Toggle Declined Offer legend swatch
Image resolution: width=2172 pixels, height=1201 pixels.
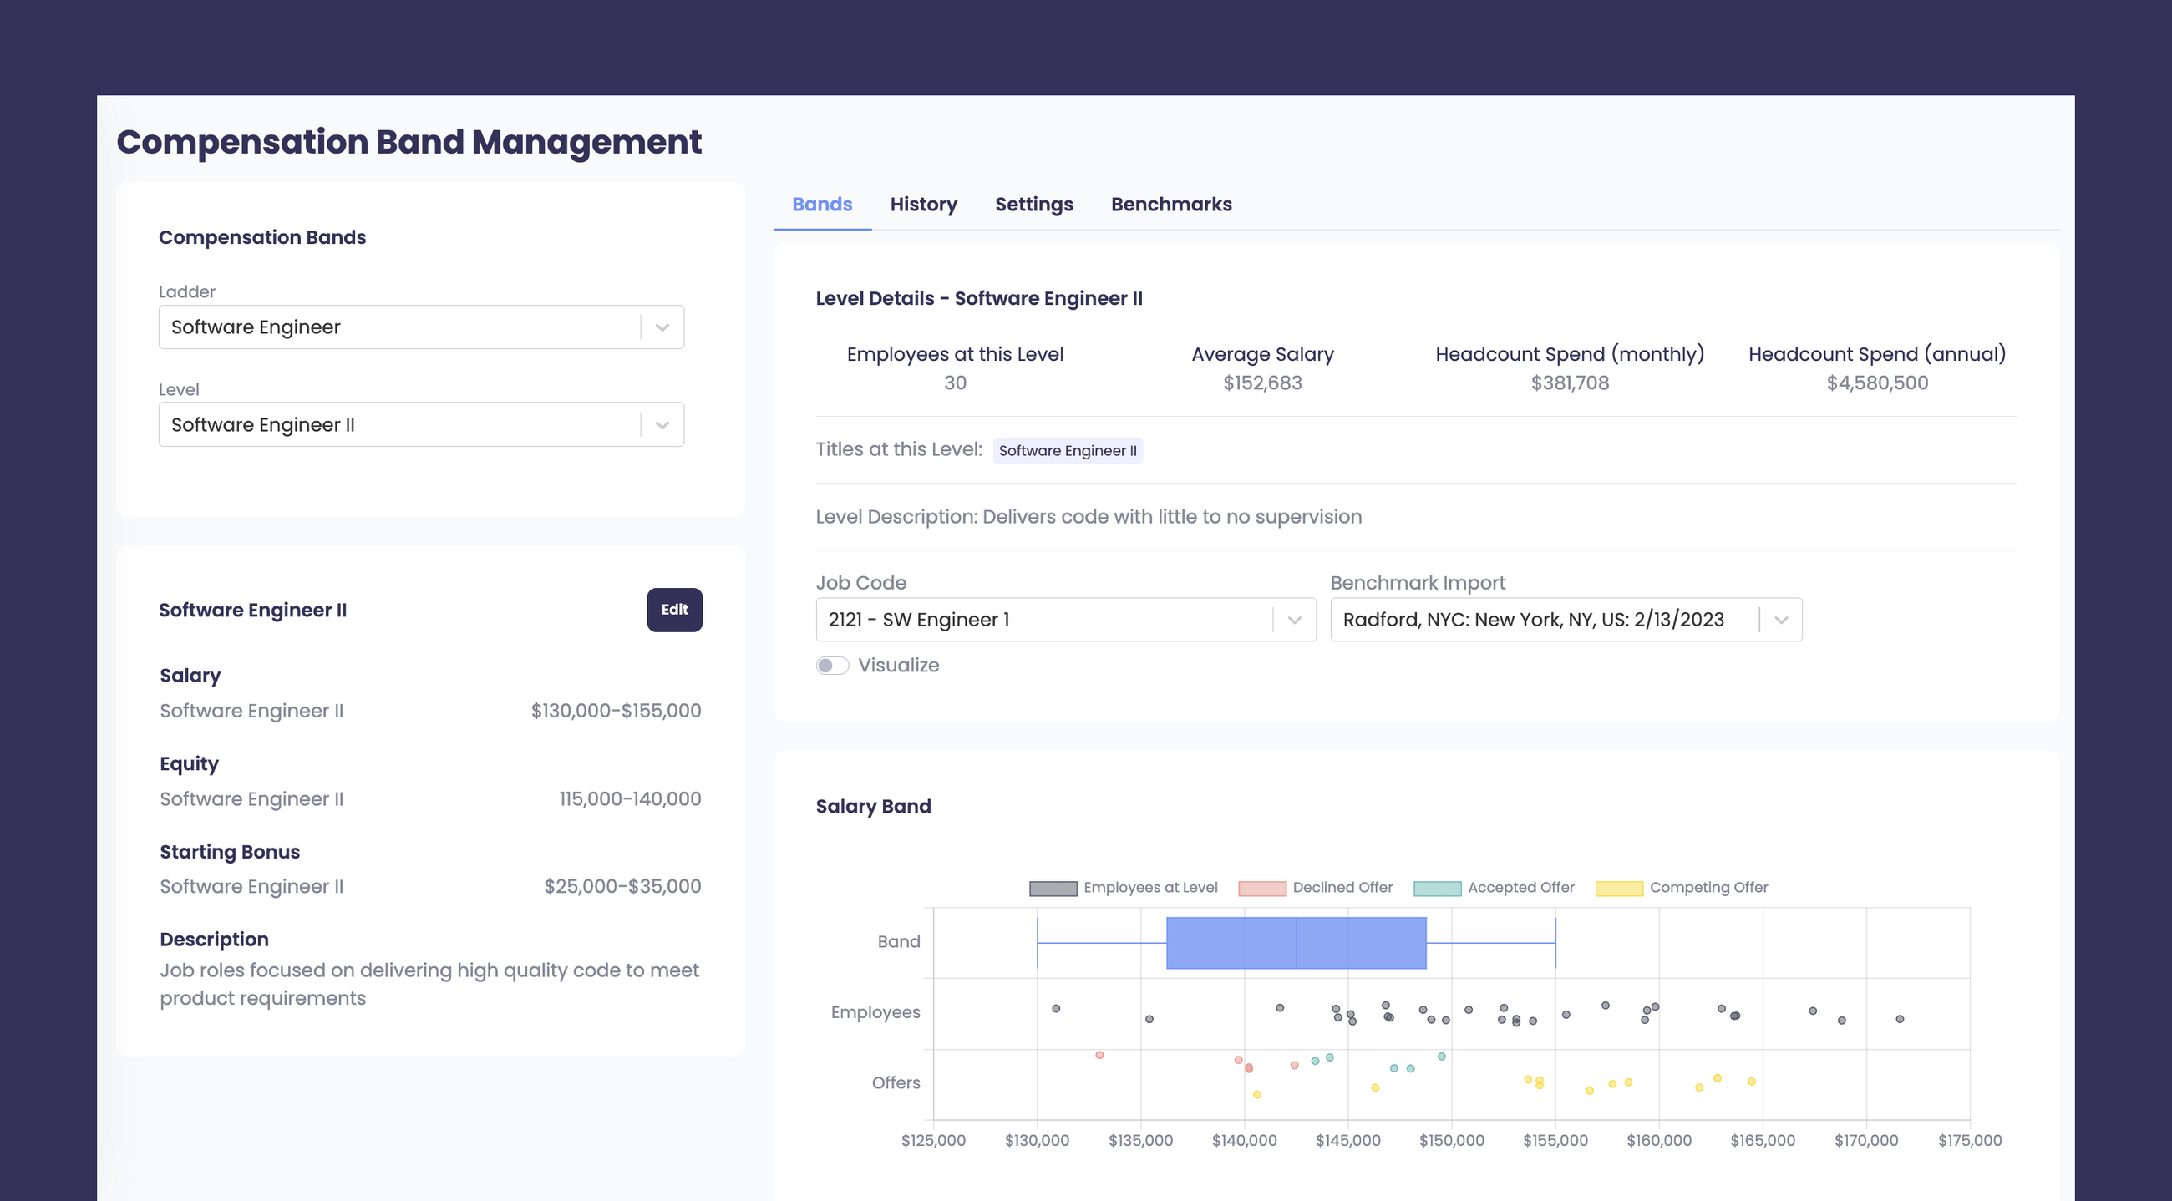[1261, 889]
